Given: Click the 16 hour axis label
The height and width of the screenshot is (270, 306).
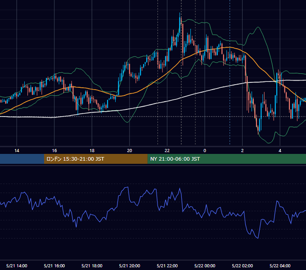Looking at the screenshot, I should pos(54,151).
